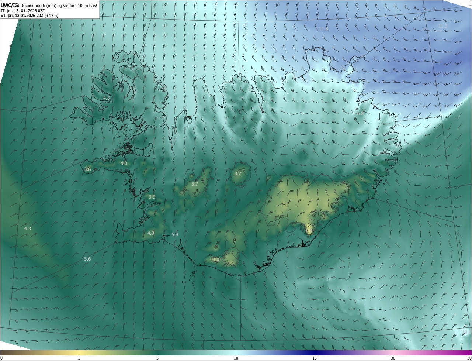This screenshot has width=472, height=361.
Task: Click the color scale at the 1 tick
Action: [x=79, y=358]
